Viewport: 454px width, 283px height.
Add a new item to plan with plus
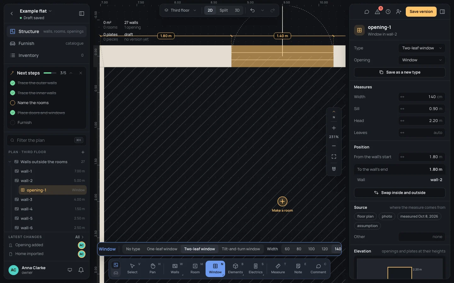tap(83, 152)
